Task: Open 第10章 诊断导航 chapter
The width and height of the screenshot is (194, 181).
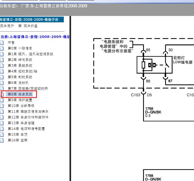Action: pyautogui.click(x=21, y=106)
